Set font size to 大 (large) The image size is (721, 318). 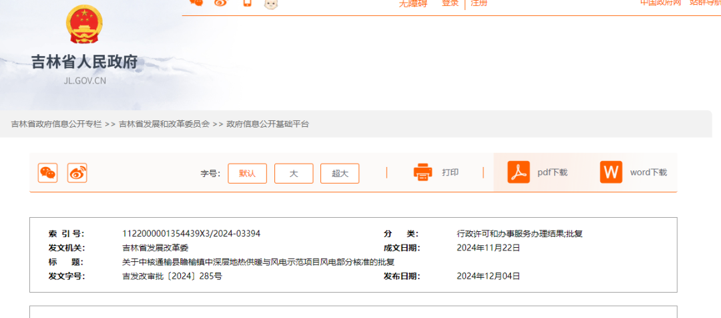point(293,173)
